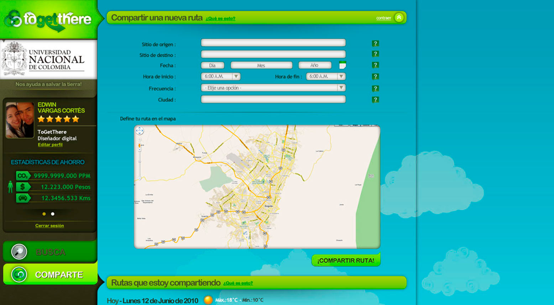Screen dimensions: 554x305
Task: Click the Sitio de destino input field
Action: click(273, 54)
